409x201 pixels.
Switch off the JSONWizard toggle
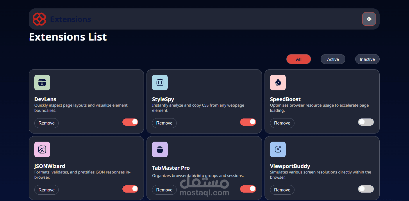click(130, 189)
